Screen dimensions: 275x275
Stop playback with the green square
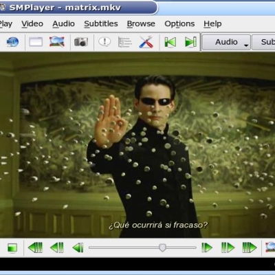tap(12, 247)
